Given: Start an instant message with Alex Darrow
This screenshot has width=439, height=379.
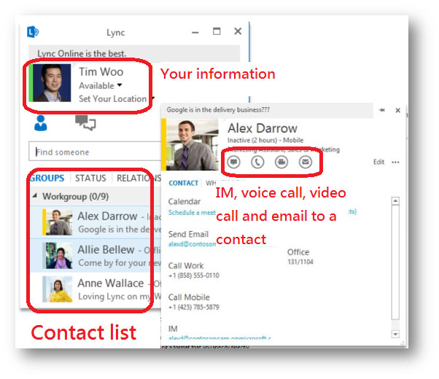Looking at the screenshot, I should 233,163.
